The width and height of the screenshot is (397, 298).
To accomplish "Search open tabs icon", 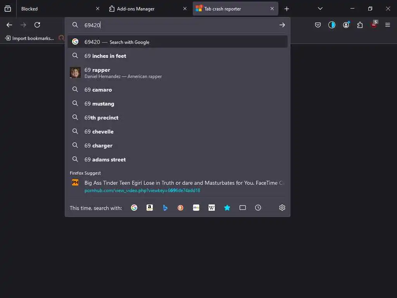I will pos(243,208).
